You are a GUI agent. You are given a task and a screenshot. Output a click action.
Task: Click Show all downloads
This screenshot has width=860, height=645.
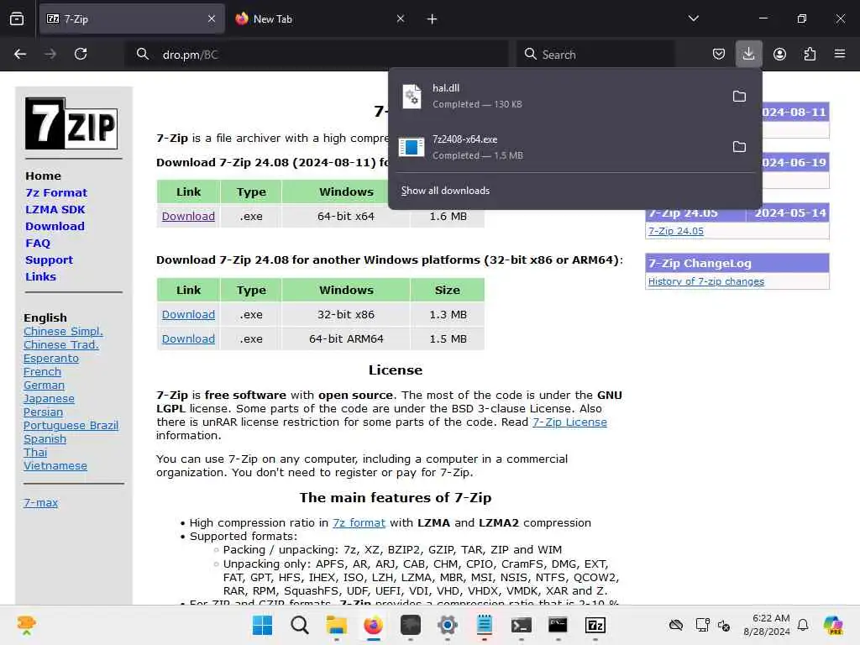tap(445, 191)
